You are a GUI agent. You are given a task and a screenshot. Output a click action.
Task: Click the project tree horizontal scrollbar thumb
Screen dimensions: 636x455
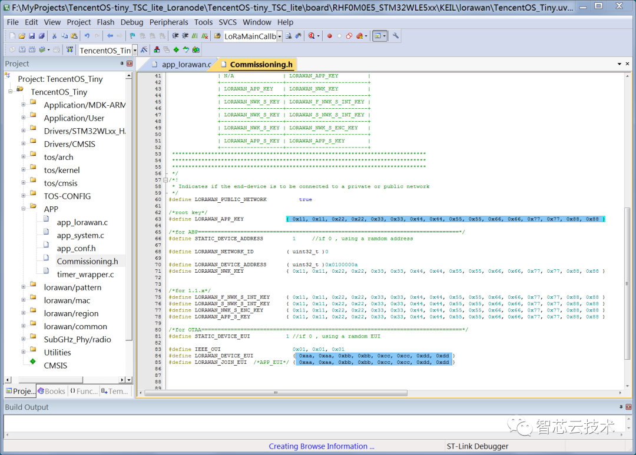[x=50, y=380]
